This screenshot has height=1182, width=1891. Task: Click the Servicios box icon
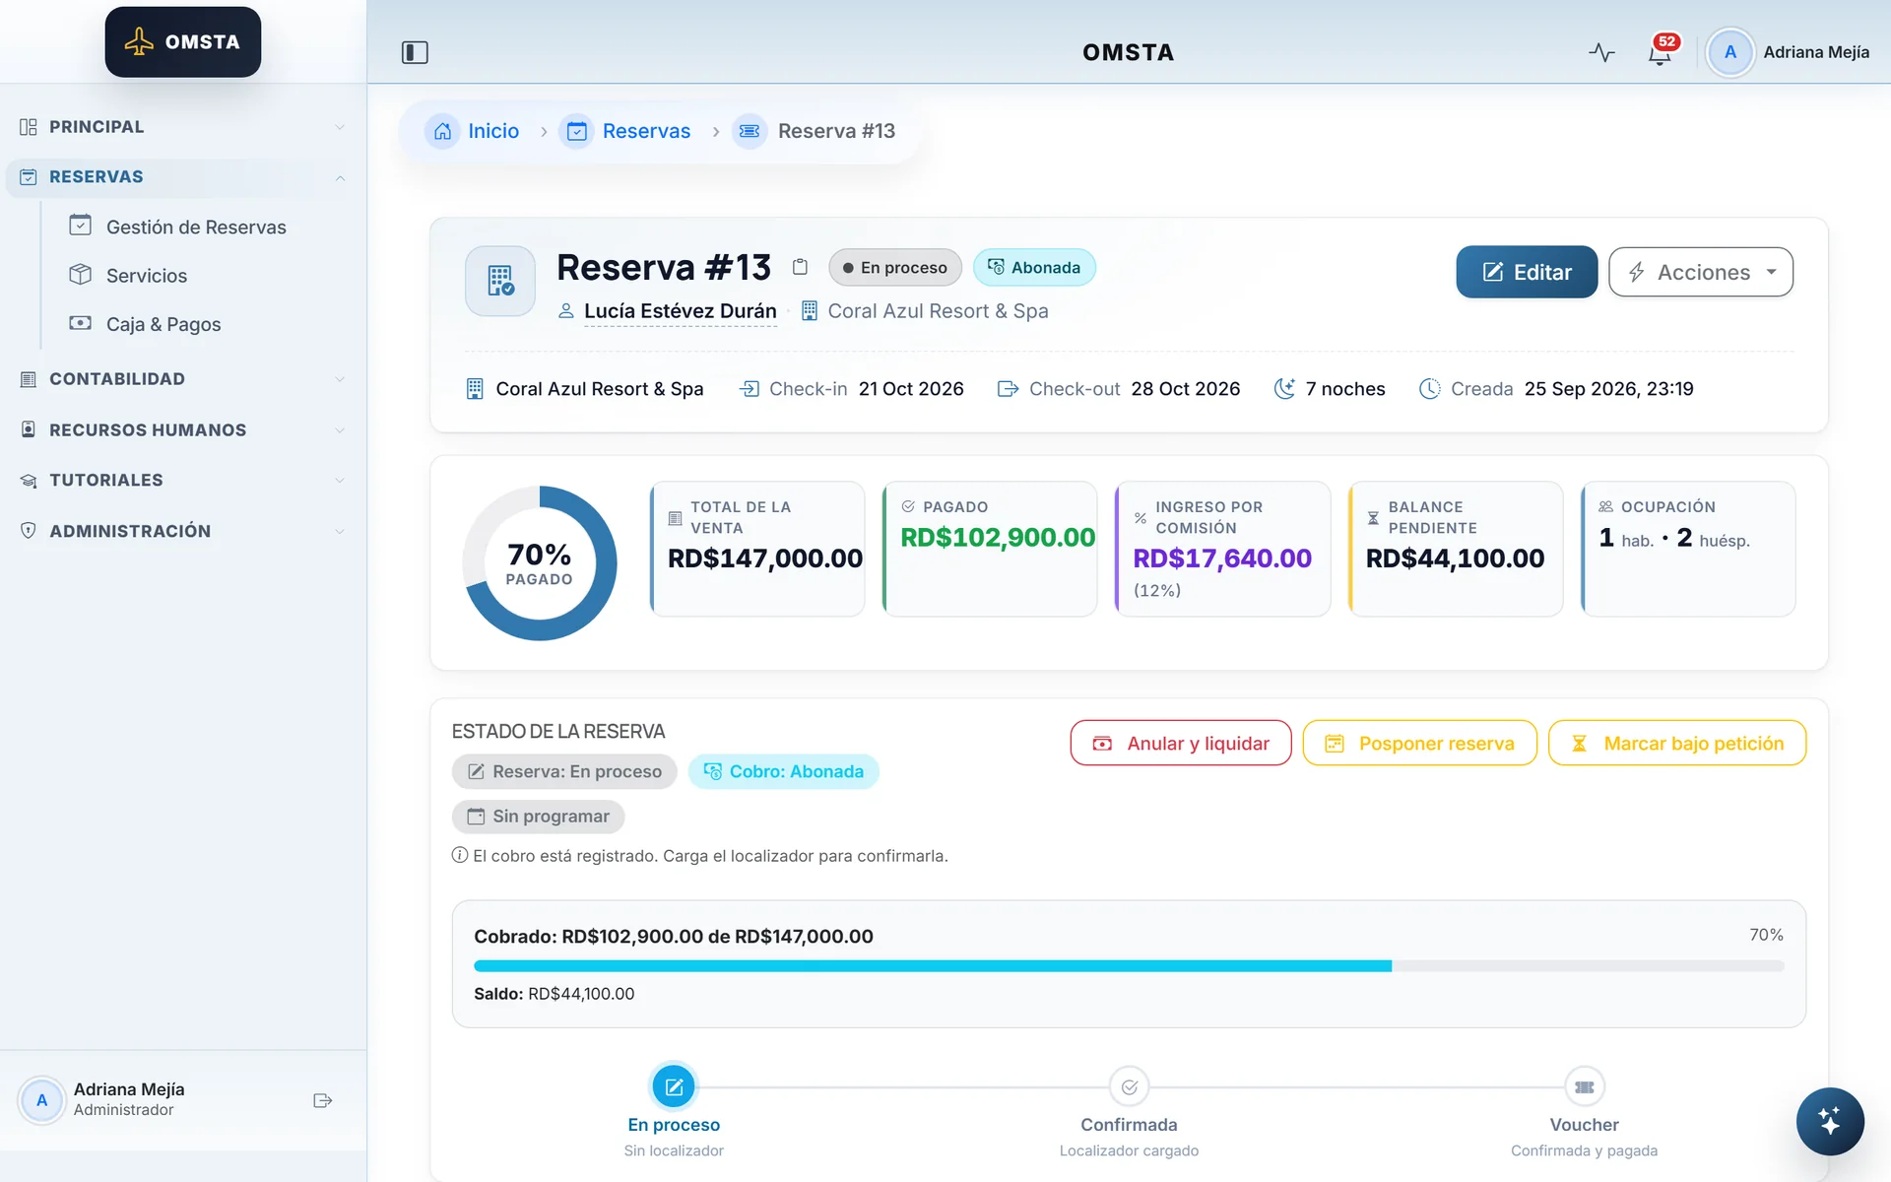coord(81,274)
